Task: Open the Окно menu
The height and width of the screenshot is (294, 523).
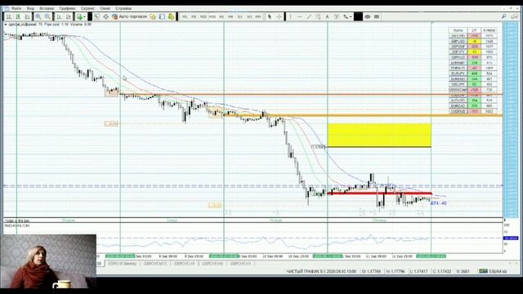Action: pos(105,8)
